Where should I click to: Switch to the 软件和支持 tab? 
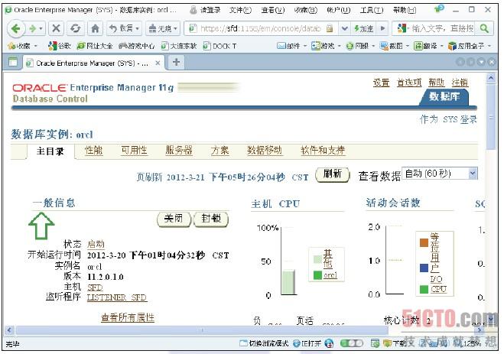pyautogui.click(x=323, y=150)
